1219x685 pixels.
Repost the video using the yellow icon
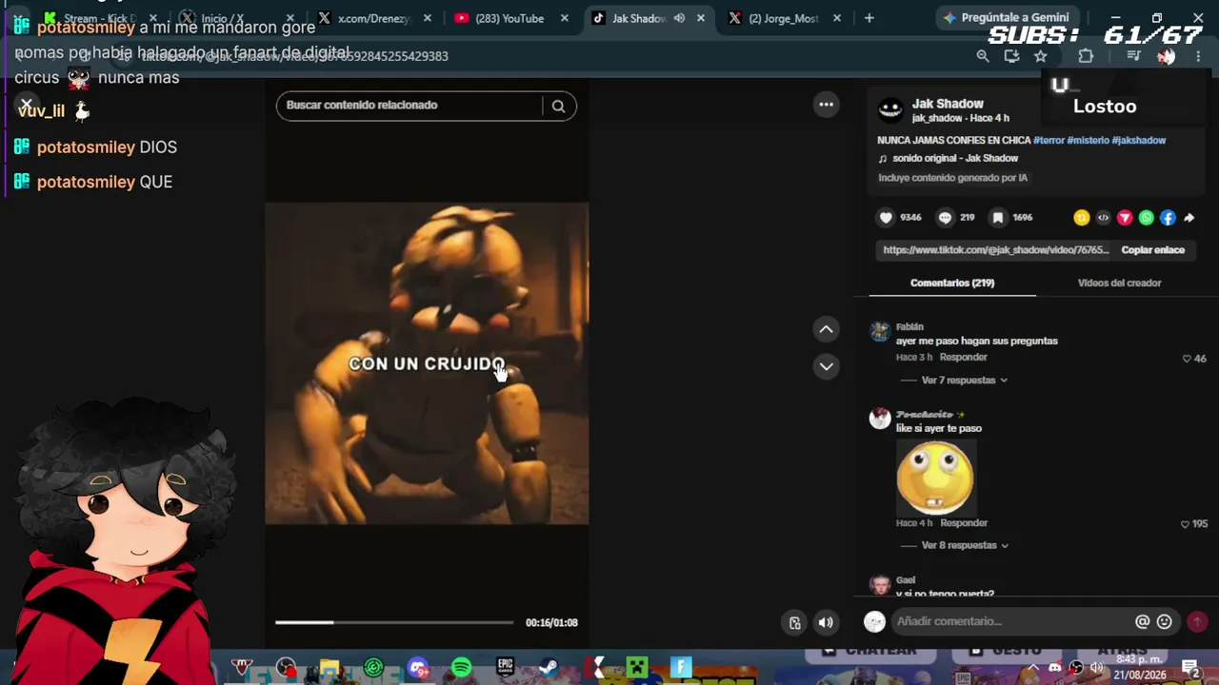1081,218
